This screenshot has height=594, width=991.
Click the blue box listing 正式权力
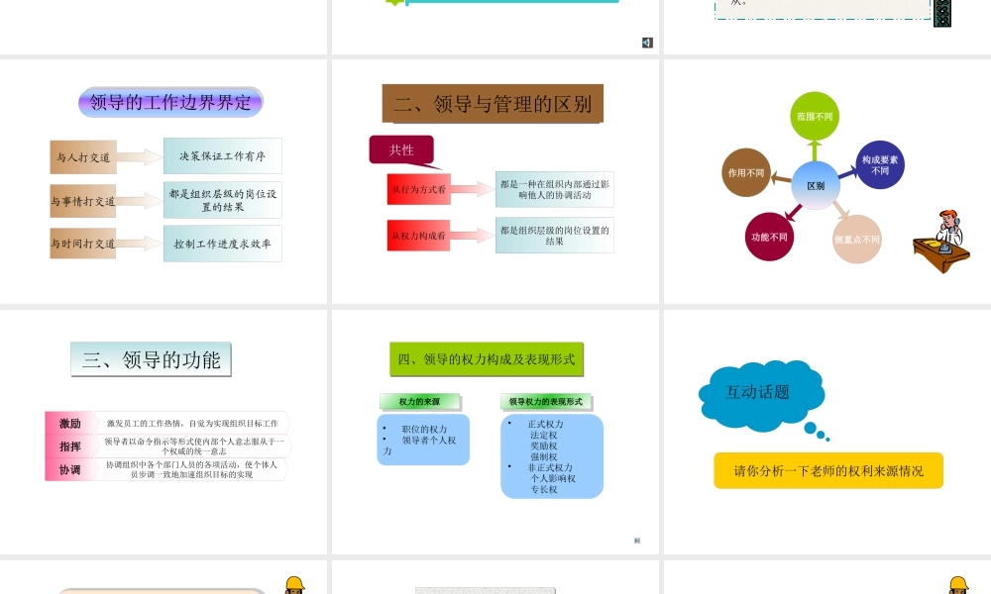[x=552, y=455]
